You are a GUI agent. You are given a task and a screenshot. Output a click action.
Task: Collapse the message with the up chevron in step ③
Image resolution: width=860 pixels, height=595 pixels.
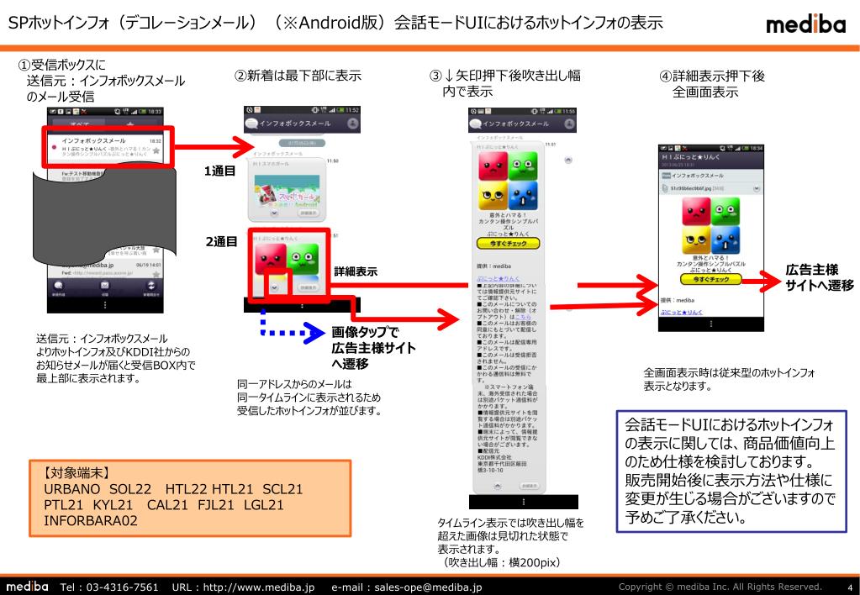pos(568,161)
